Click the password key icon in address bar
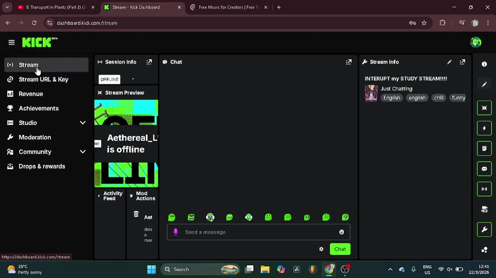Screen dimensions: 496x278 413,23
